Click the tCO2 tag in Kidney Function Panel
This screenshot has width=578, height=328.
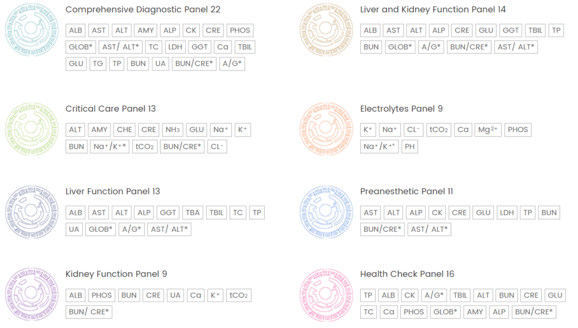(x=239, y=295)
